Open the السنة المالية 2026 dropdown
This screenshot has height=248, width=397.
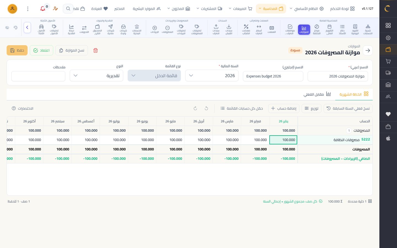(212, 76)
